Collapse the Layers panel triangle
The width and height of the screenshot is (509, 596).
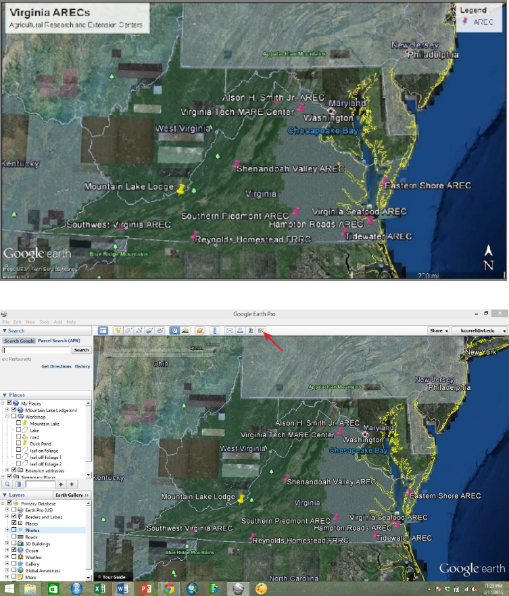(x=5, y=495)
